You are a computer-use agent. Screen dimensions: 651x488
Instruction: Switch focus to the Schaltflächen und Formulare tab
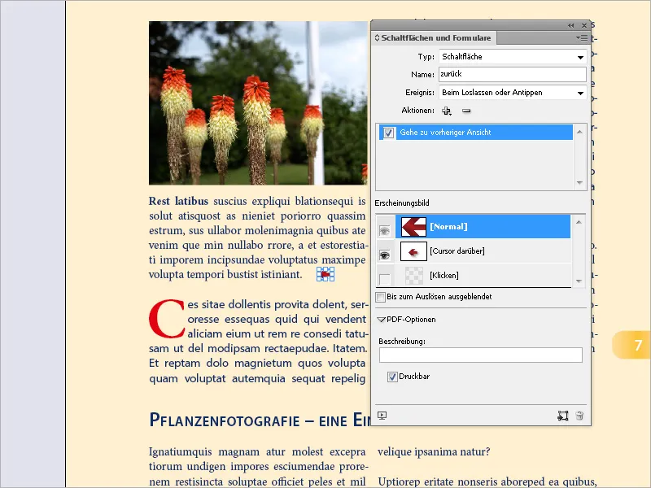435,37
